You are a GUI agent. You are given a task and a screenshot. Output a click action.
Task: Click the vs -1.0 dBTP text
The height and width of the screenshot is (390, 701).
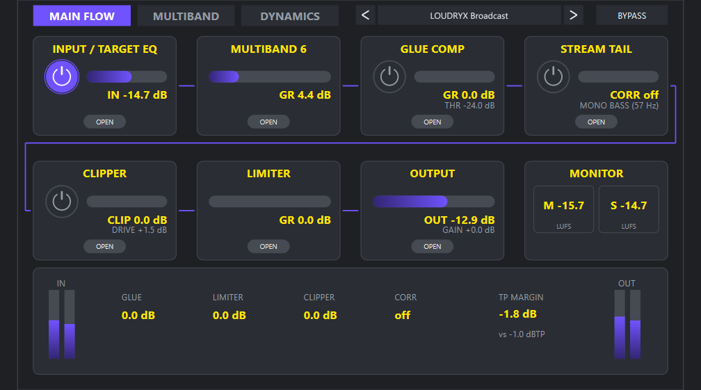(x=522, y=334)
